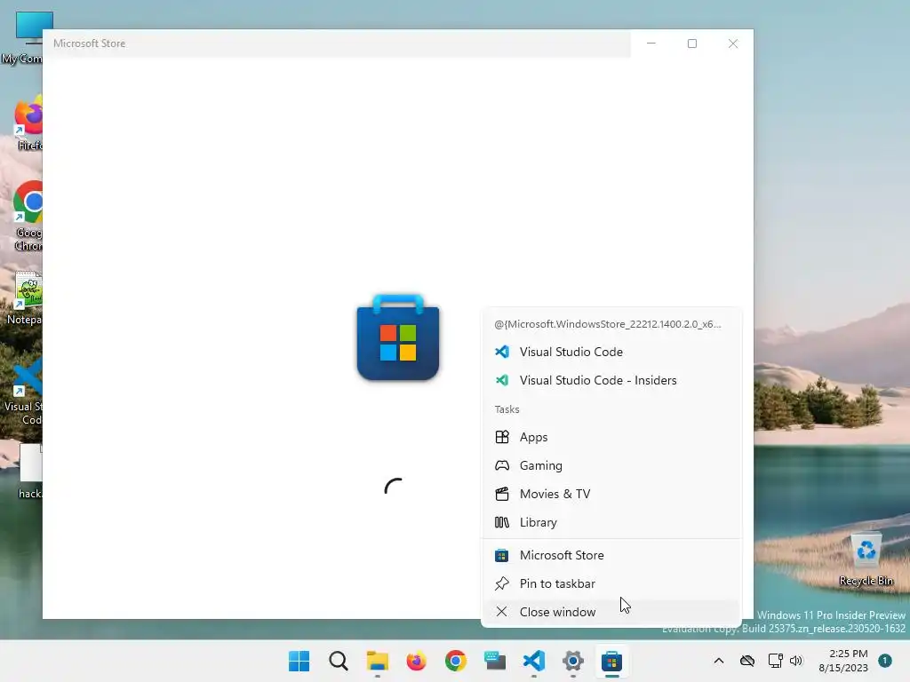Click the Apps grid icon in jump list
910x682 pixels.
pos(502,437)
